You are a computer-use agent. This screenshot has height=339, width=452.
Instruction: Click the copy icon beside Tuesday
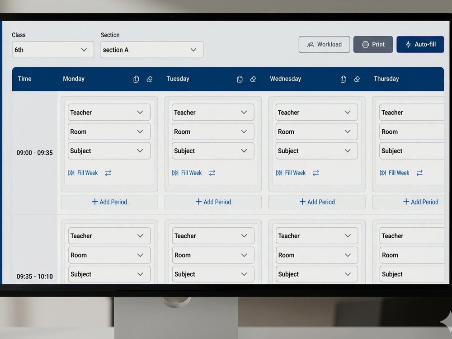pos(240,79)
